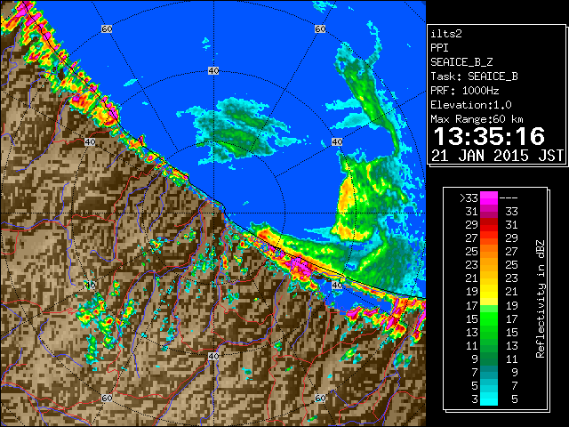Click the "PRF: 1000Hz" entry
The height and width of the screenshot is (427, 569).
point(465,91)
